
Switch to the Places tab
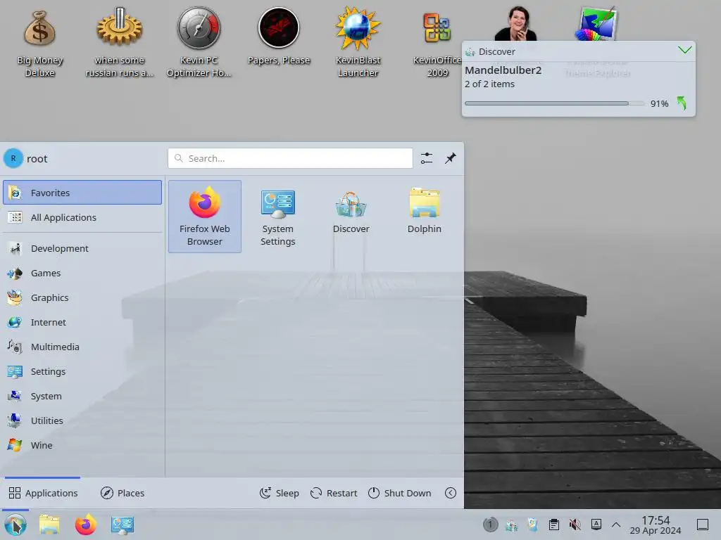tap(123, 493)
